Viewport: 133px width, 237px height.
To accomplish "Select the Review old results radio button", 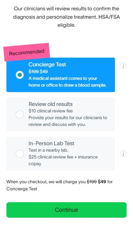I will coord(20,114).
